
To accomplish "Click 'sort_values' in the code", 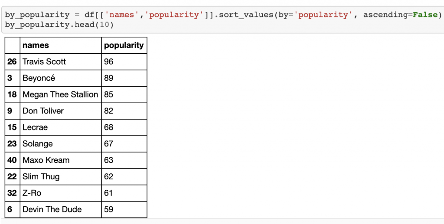I will tap(246, 15).
